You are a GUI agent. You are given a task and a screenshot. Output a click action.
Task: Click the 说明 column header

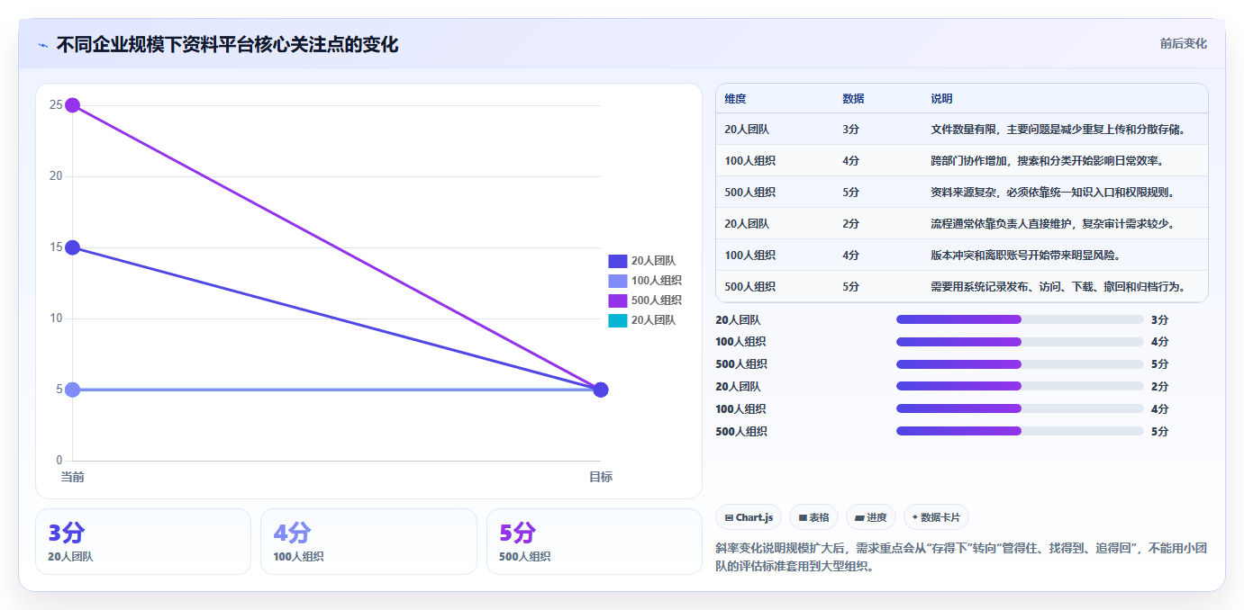coord(941,99)
